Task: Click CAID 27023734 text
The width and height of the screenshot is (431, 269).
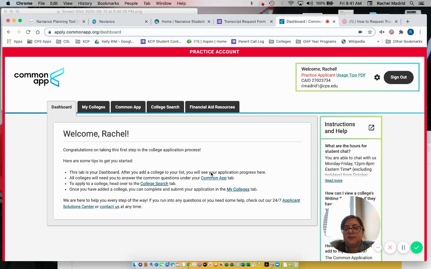Action: (x=316, y=80)
